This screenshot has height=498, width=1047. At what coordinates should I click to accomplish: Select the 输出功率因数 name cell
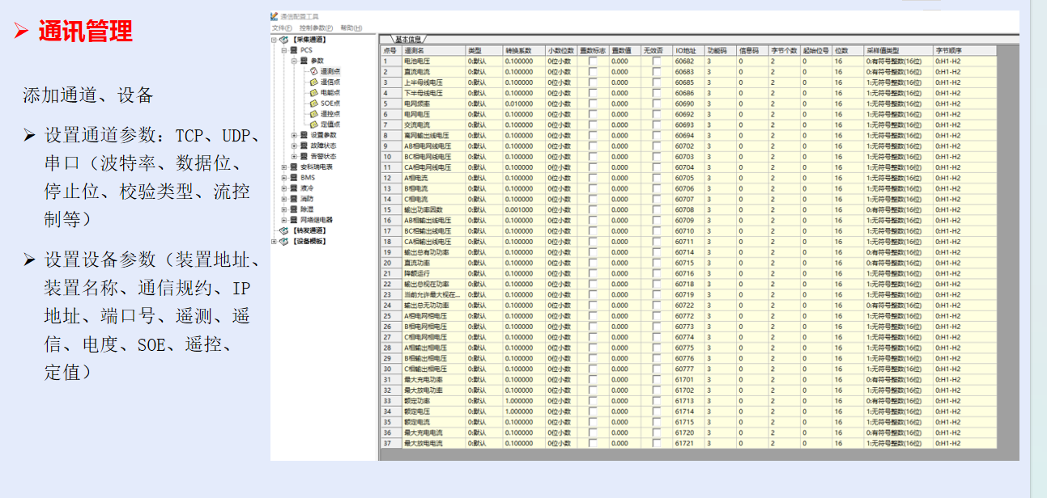click(433, 209)
